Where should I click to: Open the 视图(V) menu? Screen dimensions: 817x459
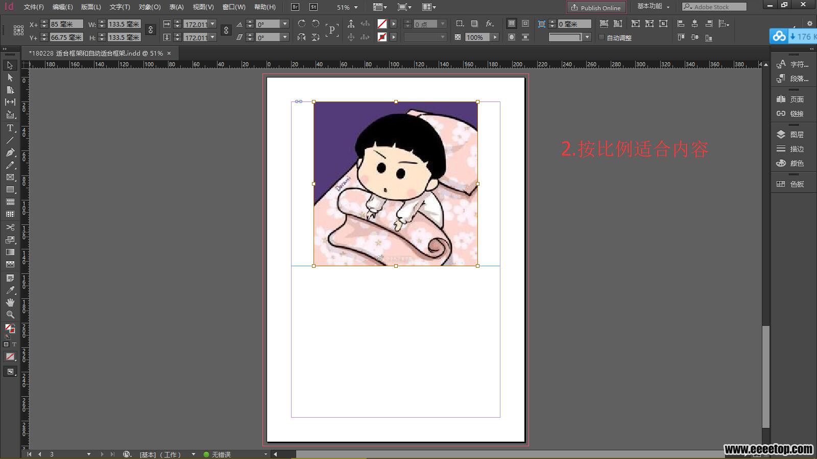(x=203, y=7)
